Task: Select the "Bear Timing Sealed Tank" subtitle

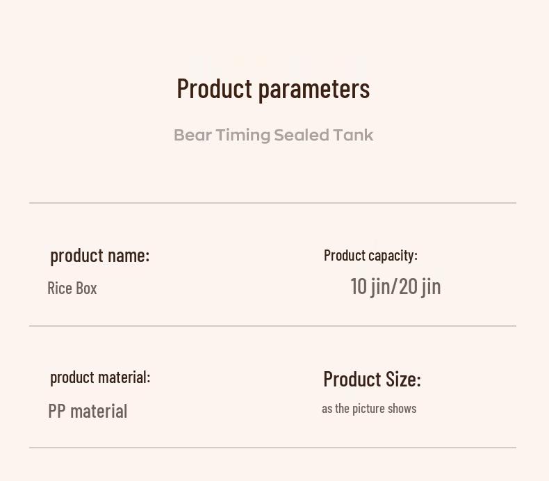Action: 273,136
